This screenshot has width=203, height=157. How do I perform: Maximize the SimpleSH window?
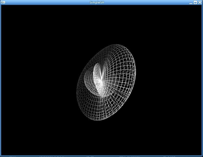coord(195,3)
